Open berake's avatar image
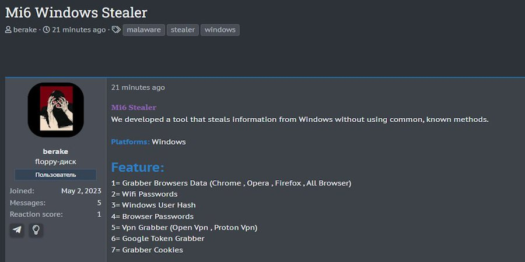525x262 pixels. click(55, 110)
